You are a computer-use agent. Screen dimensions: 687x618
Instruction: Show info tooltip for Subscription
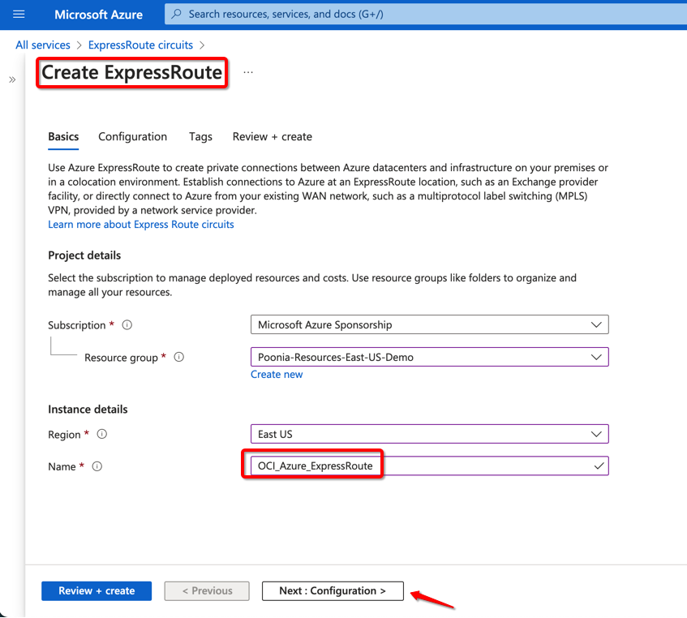point(127,325)
